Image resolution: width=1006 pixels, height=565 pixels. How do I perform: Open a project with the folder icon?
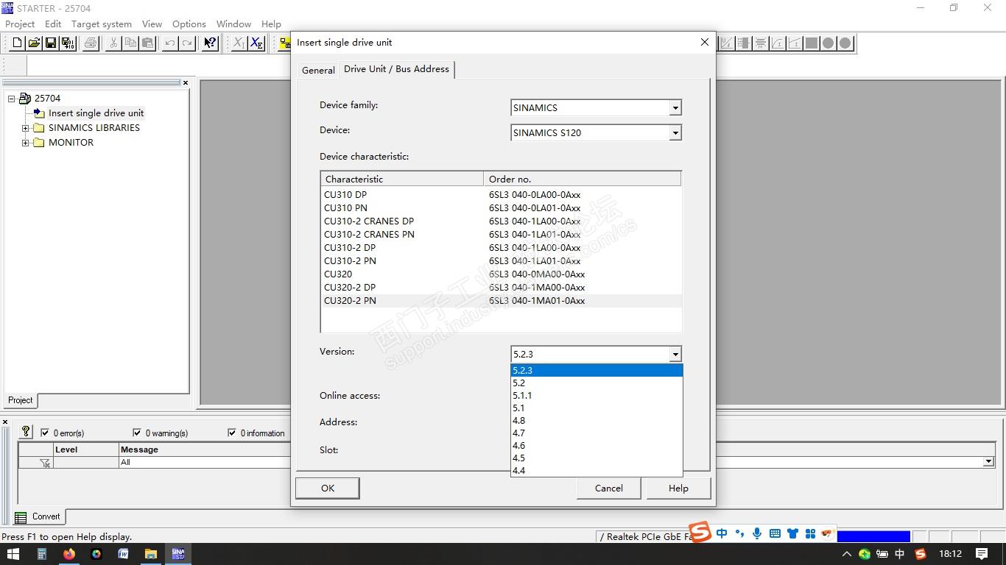tap(34, 43)
